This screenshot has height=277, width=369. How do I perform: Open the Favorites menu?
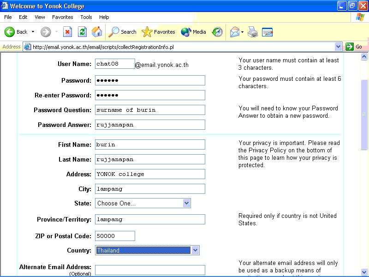tap(62, 17)
